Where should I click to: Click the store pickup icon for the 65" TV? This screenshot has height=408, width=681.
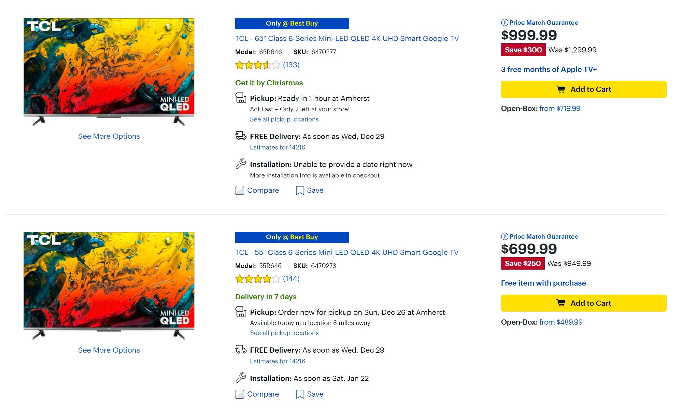click(240, 98)
